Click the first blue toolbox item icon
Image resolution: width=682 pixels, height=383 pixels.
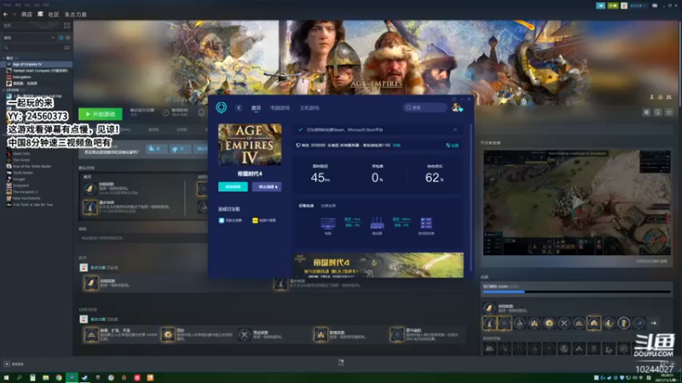click(x=222, y=220)
